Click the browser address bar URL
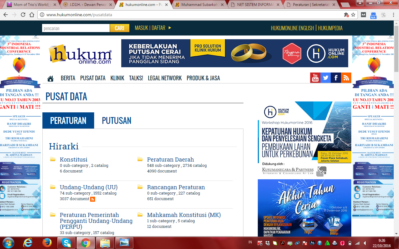399x249 pixels. click(79, 15)
